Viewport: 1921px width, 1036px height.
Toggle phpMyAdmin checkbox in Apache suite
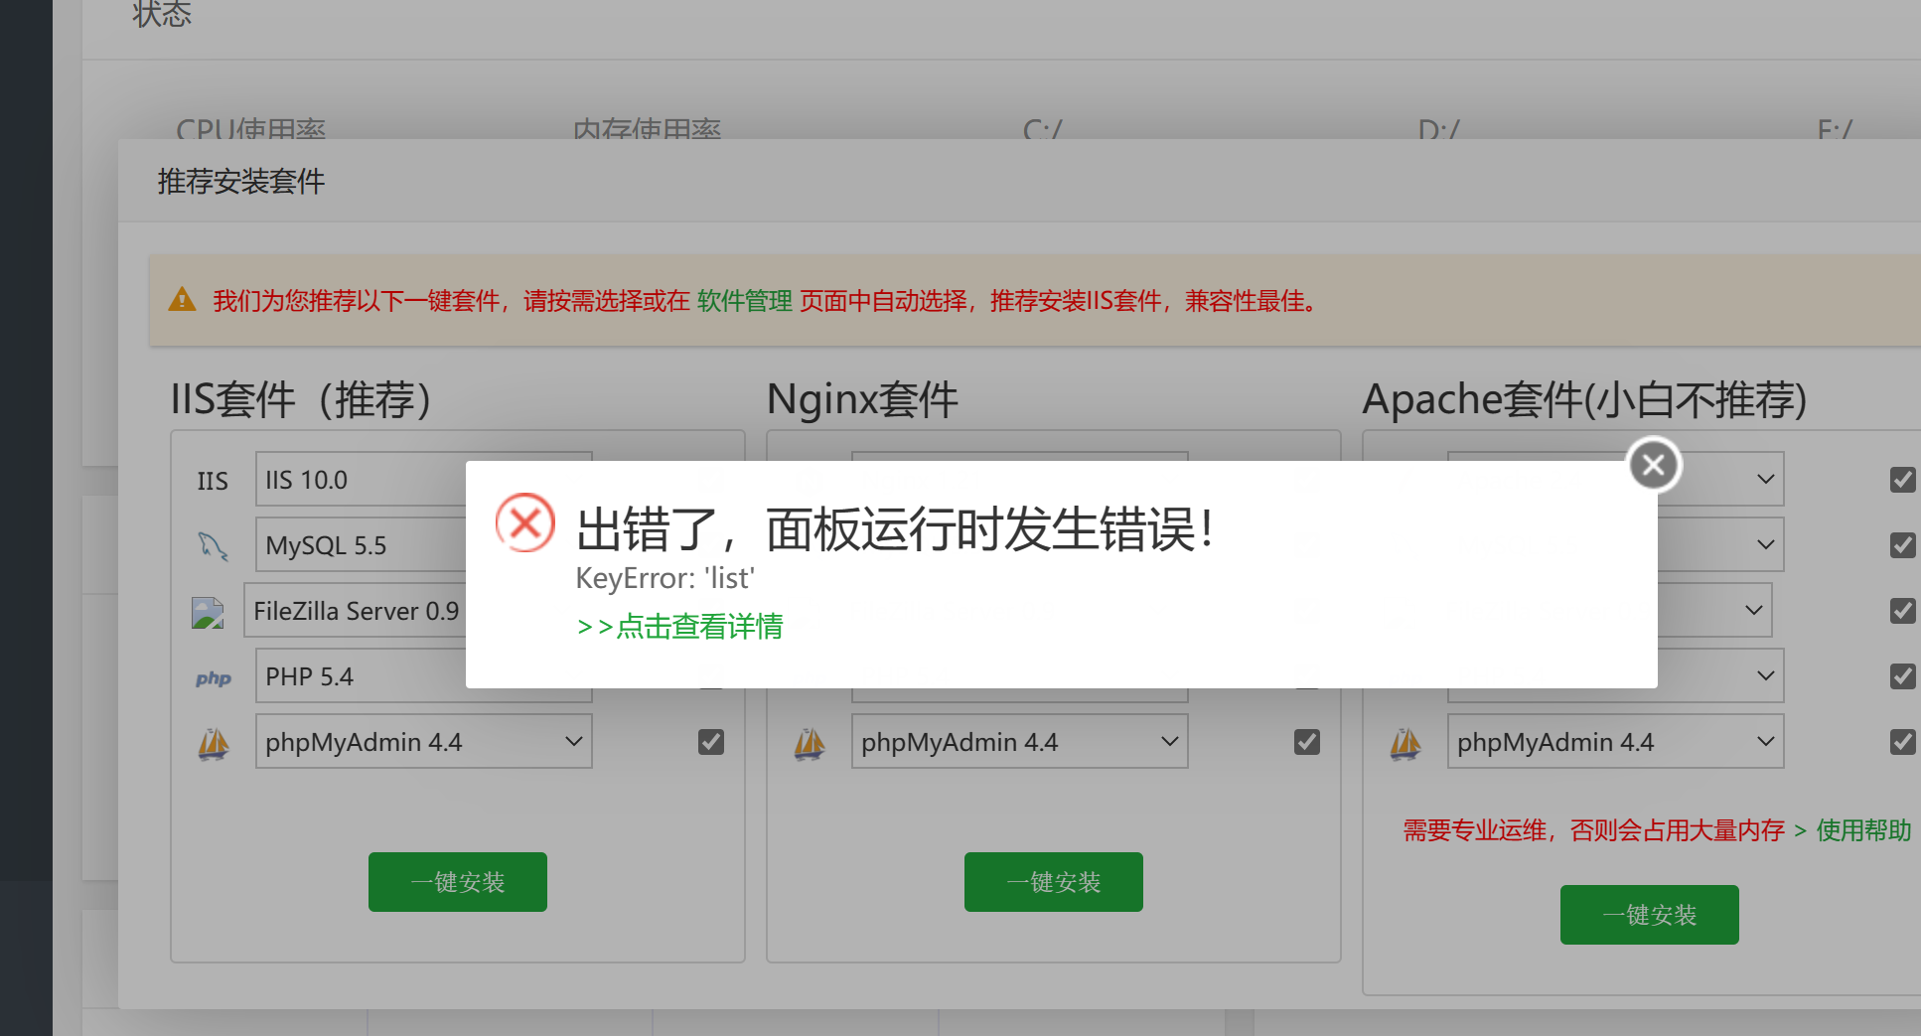click(1903, 742)
